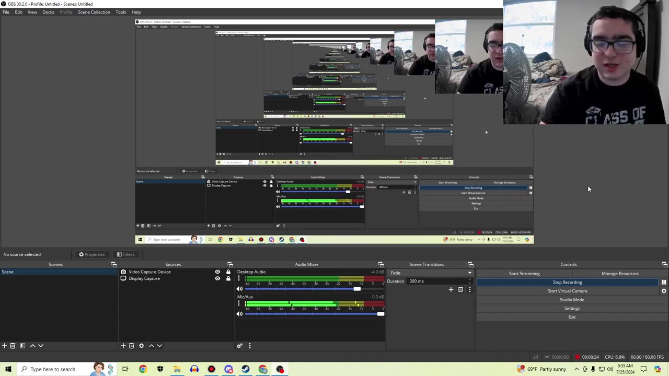669x376 pixels.
Task: Toggle lock on Video Capture Device source
Action: tap(228, 272)
